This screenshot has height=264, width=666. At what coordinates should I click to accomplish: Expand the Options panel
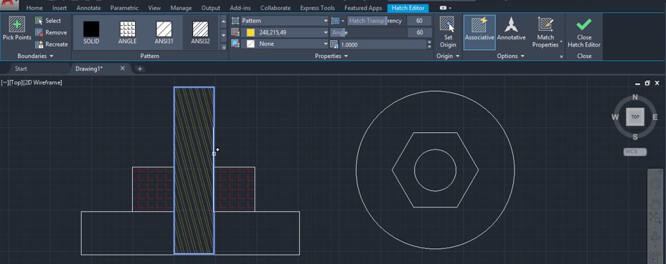click(x=511, y=56)
